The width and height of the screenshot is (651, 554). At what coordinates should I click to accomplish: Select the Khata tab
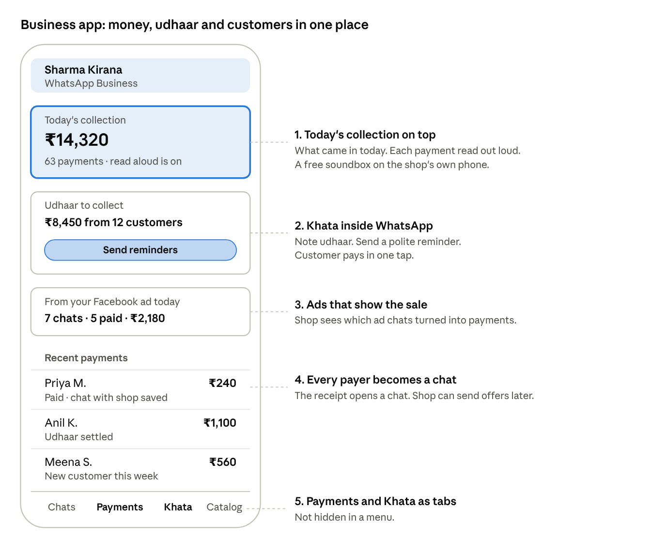178,507
